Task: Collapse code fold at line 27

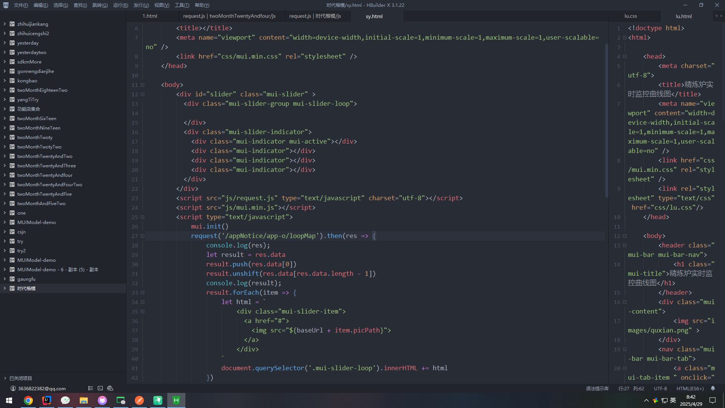Action: (x=142, y=236)
